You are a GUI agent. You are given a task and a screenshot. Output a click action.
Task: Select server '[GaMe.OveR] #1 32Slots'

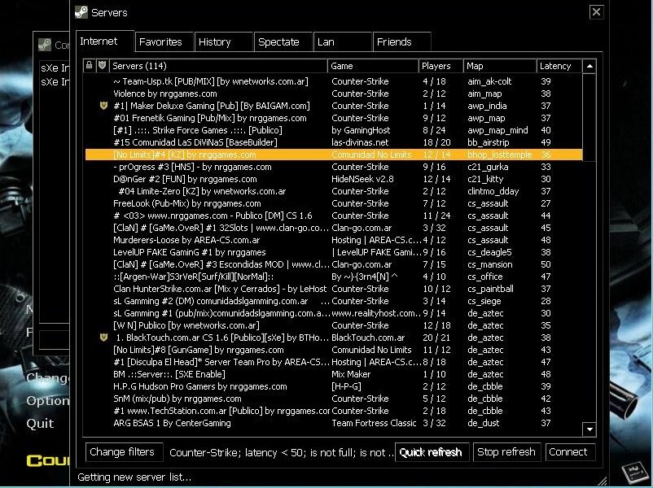coord(334,228)
